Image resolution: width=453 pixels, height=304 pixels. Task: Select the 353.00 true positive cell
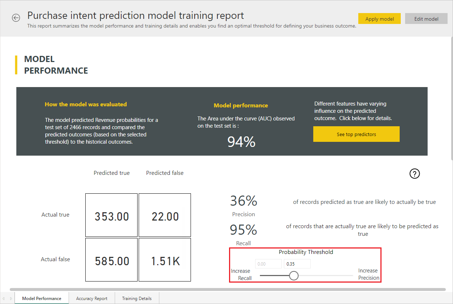(x=111, y=215)
